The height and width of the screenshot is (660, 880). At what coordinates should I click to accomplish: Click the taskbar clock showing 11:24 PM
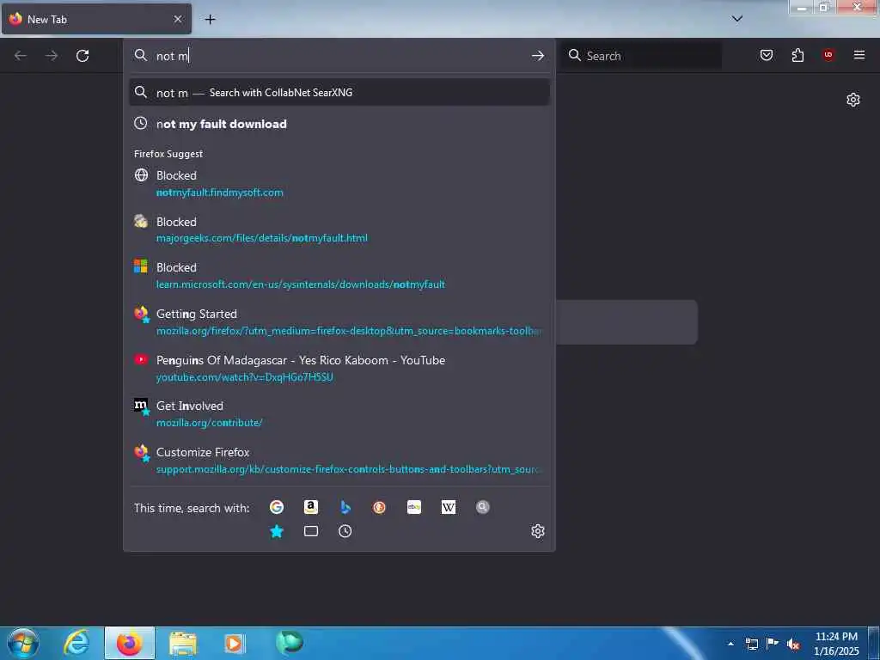coord(836,644)
